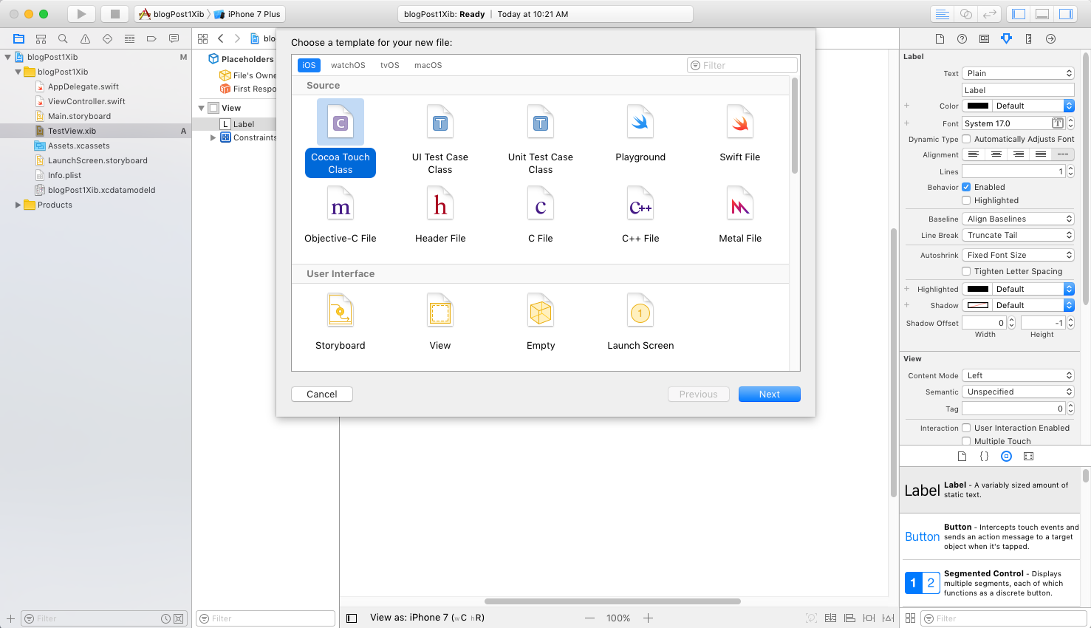Open the Quick Help inspector
1091x628 pixels.
[961, 38]
